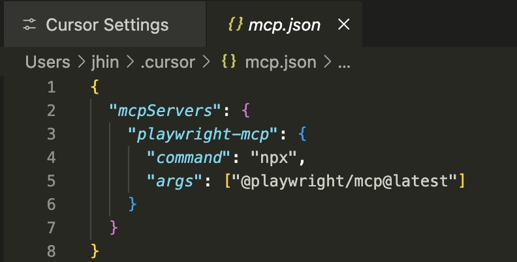
Task: Click the JSON braces icon on mcp.json tab
Action: (x=235, y=25)
